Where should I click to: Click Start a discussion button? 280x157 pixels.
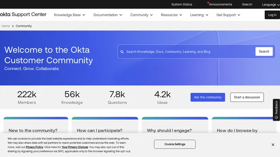click(x=247, y=97)
